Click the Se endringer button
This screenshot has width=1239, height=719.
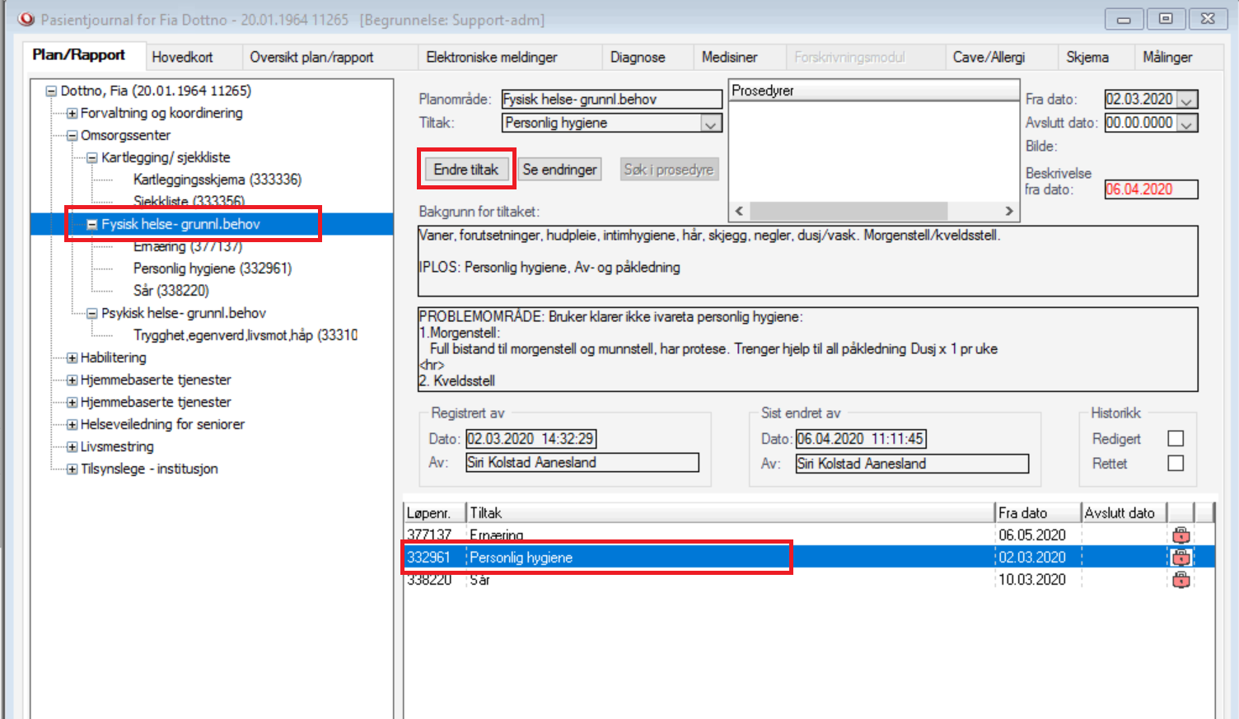[559, 170]
